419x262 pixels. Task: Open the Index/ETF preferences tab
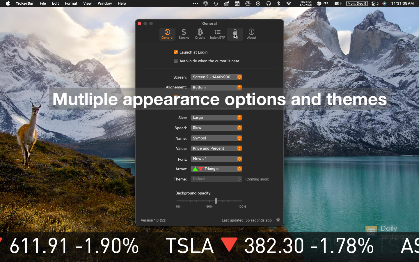click(217, 34)
